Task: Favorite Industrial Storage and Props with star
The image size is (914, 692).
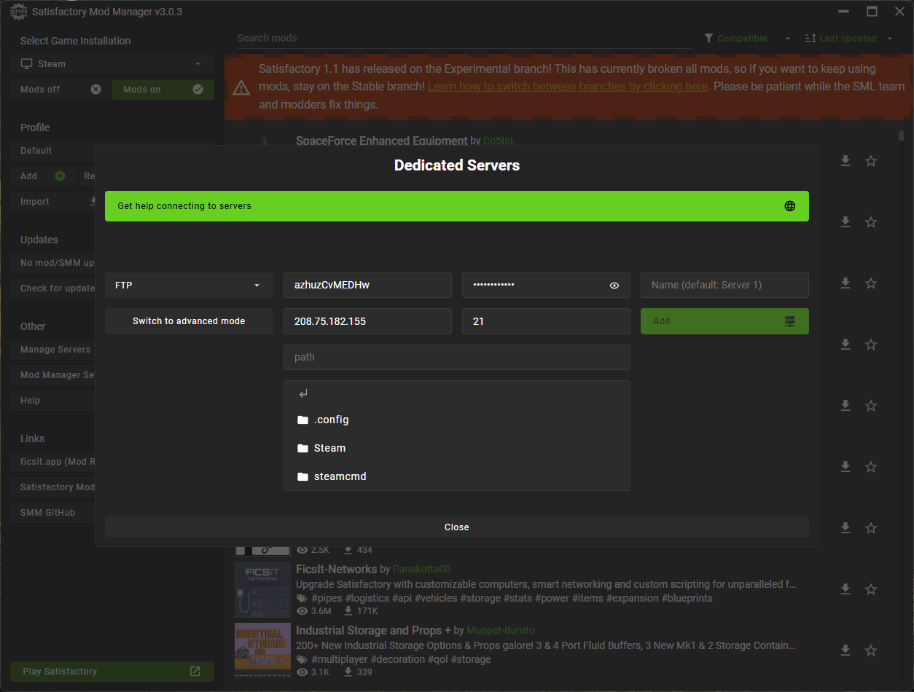Action: [871, 650]
